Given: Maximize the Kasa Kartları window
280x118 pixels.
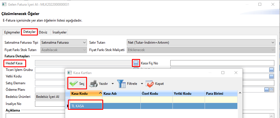Looking at the screenshot, I should [x=223, y=73].
